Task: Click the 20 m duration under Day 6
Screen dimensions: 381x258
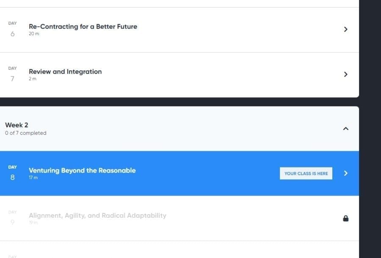Action: point(34,34)
